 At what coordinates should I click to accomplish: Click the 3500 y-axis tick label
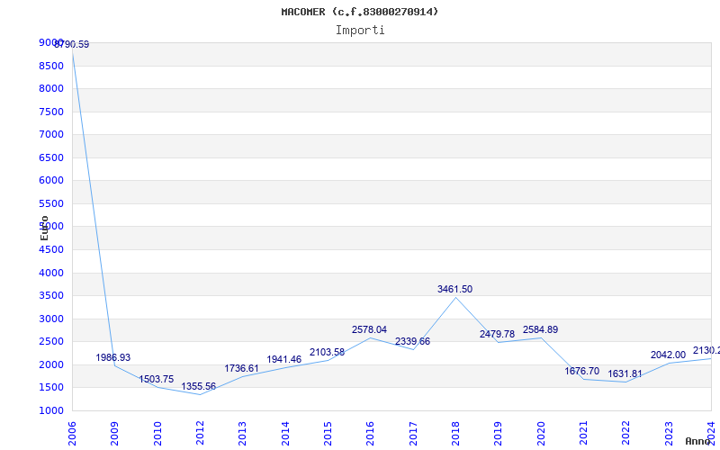pyautogui.click(x=51, y=296)
